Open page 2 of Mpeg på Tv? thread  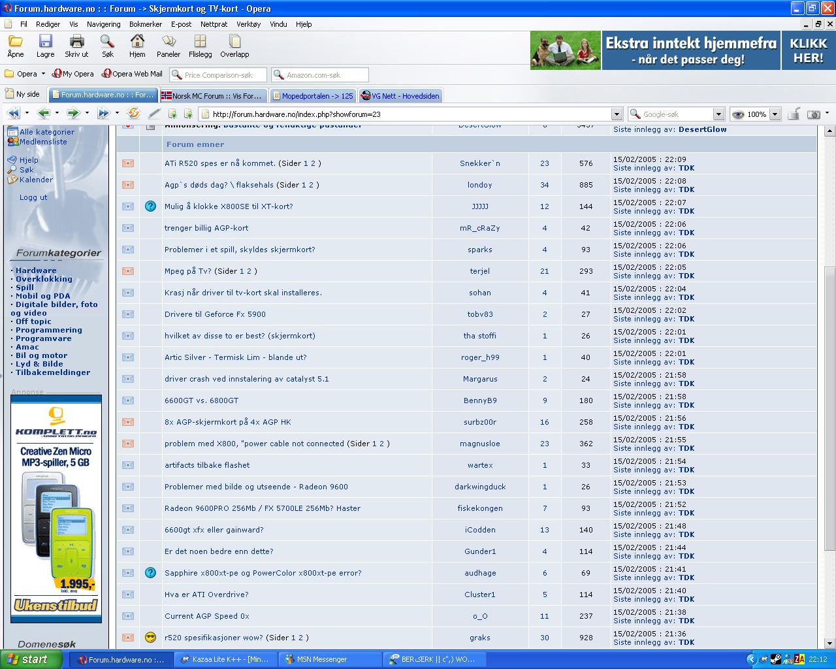[x=248, y=271]
